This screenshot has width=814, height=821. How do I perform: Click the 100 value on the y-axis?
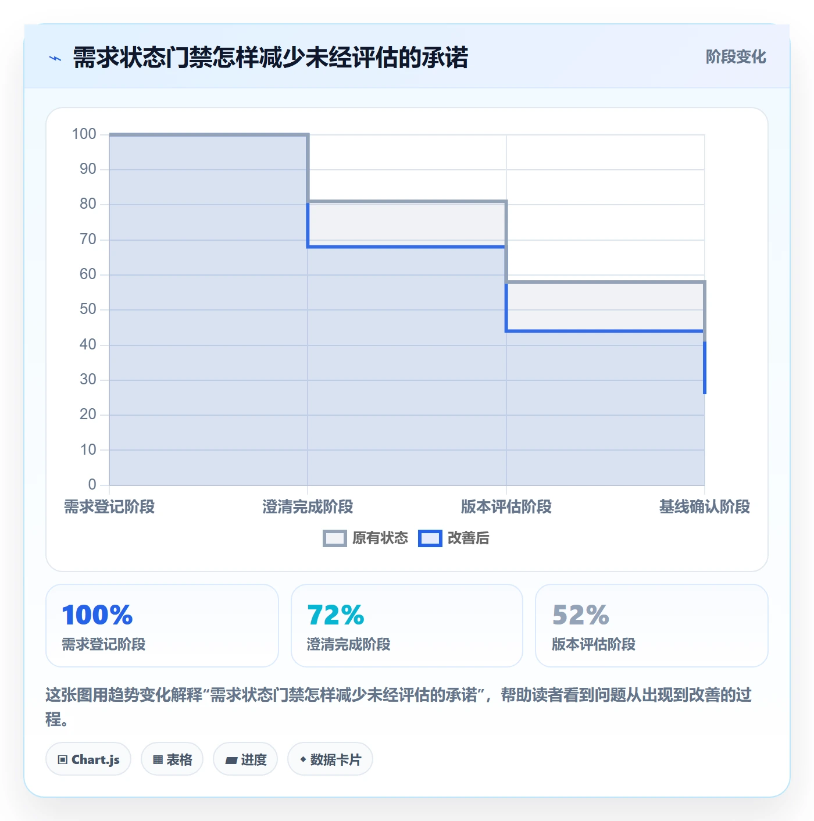[x=84, y=134]
